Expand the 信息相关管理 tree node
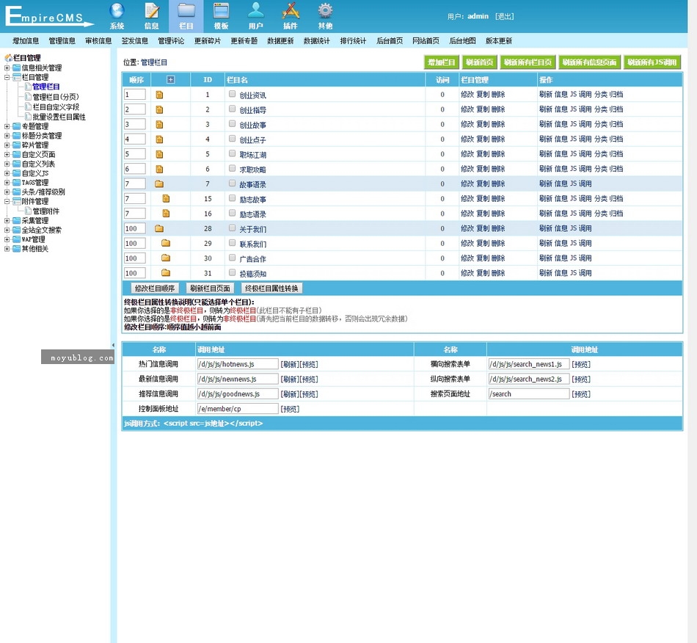 coord(7,68)
